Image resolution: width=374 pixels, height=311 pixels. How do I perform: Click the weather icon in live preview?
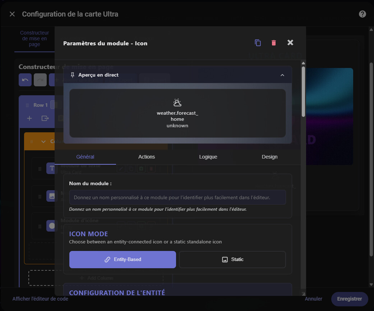tap(177, 102)
